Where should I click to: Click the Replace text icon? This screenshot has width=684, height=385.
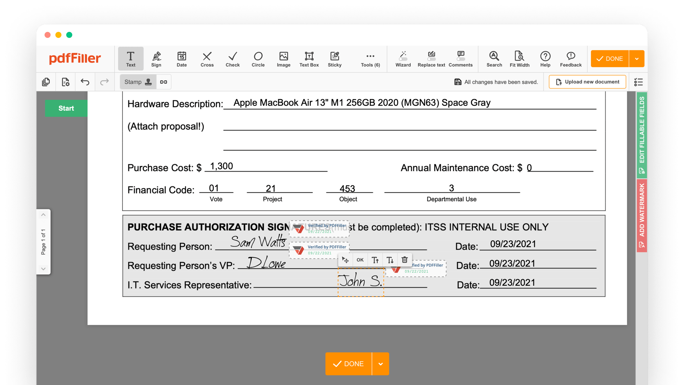tap(431, 59)
